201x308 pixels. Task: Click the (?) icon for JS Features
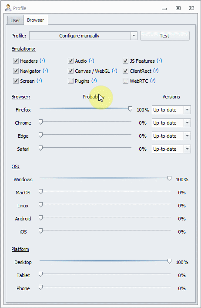pyautogui.click(x=159, y=61)
